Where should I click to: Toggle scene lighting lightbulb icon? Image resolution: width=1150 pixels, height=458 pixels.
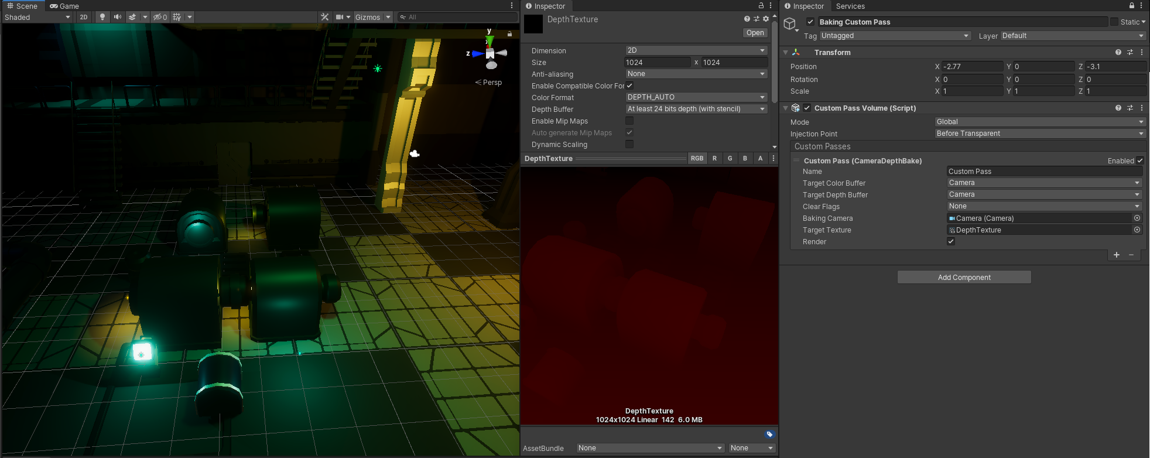(x=102, y=17)
